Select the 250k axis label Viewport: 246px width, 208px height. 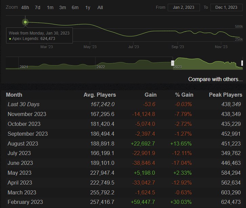point(239,39)
